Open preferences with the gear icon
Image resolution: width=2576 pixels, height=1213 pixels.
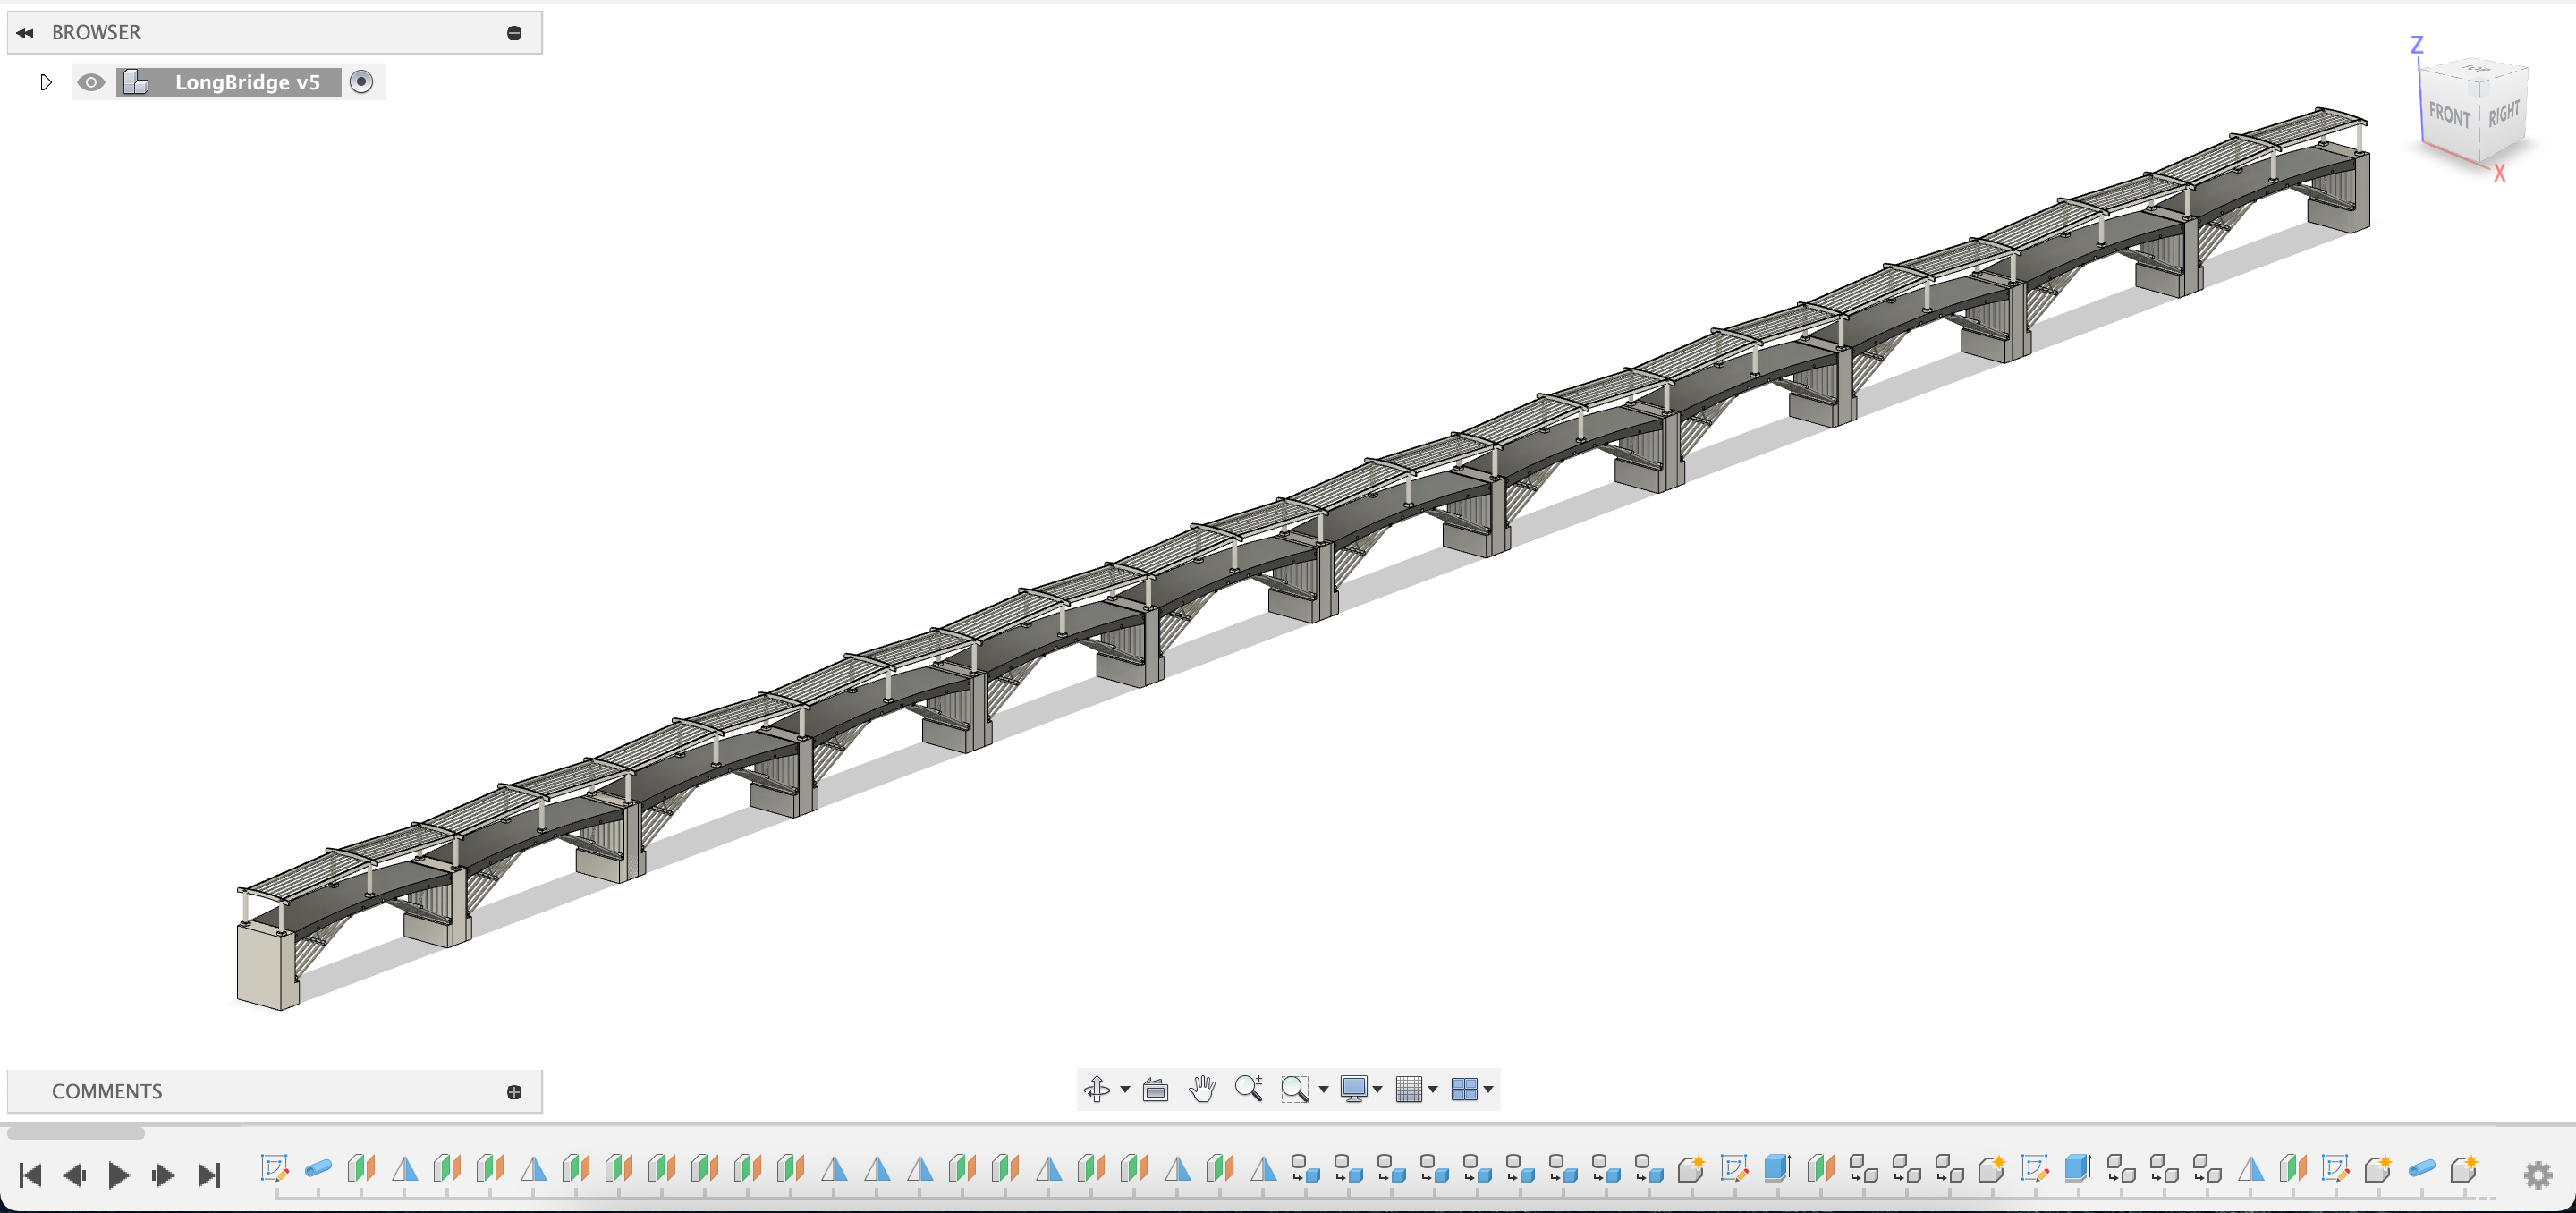tap(2538, 1175)
